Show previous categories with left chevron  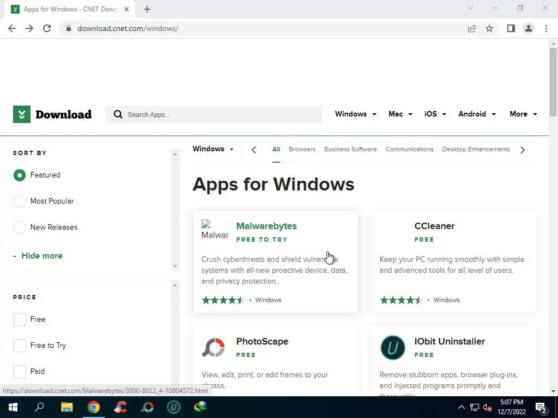(x=254, y=150)
